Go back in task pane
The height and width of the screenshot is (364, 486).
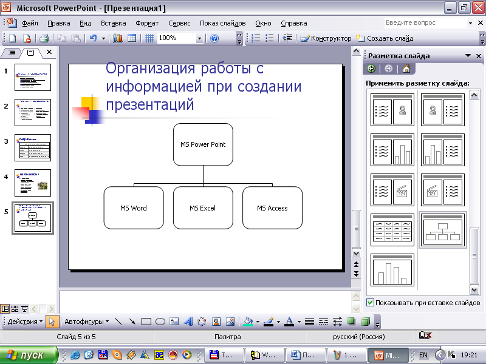(371, 69)
